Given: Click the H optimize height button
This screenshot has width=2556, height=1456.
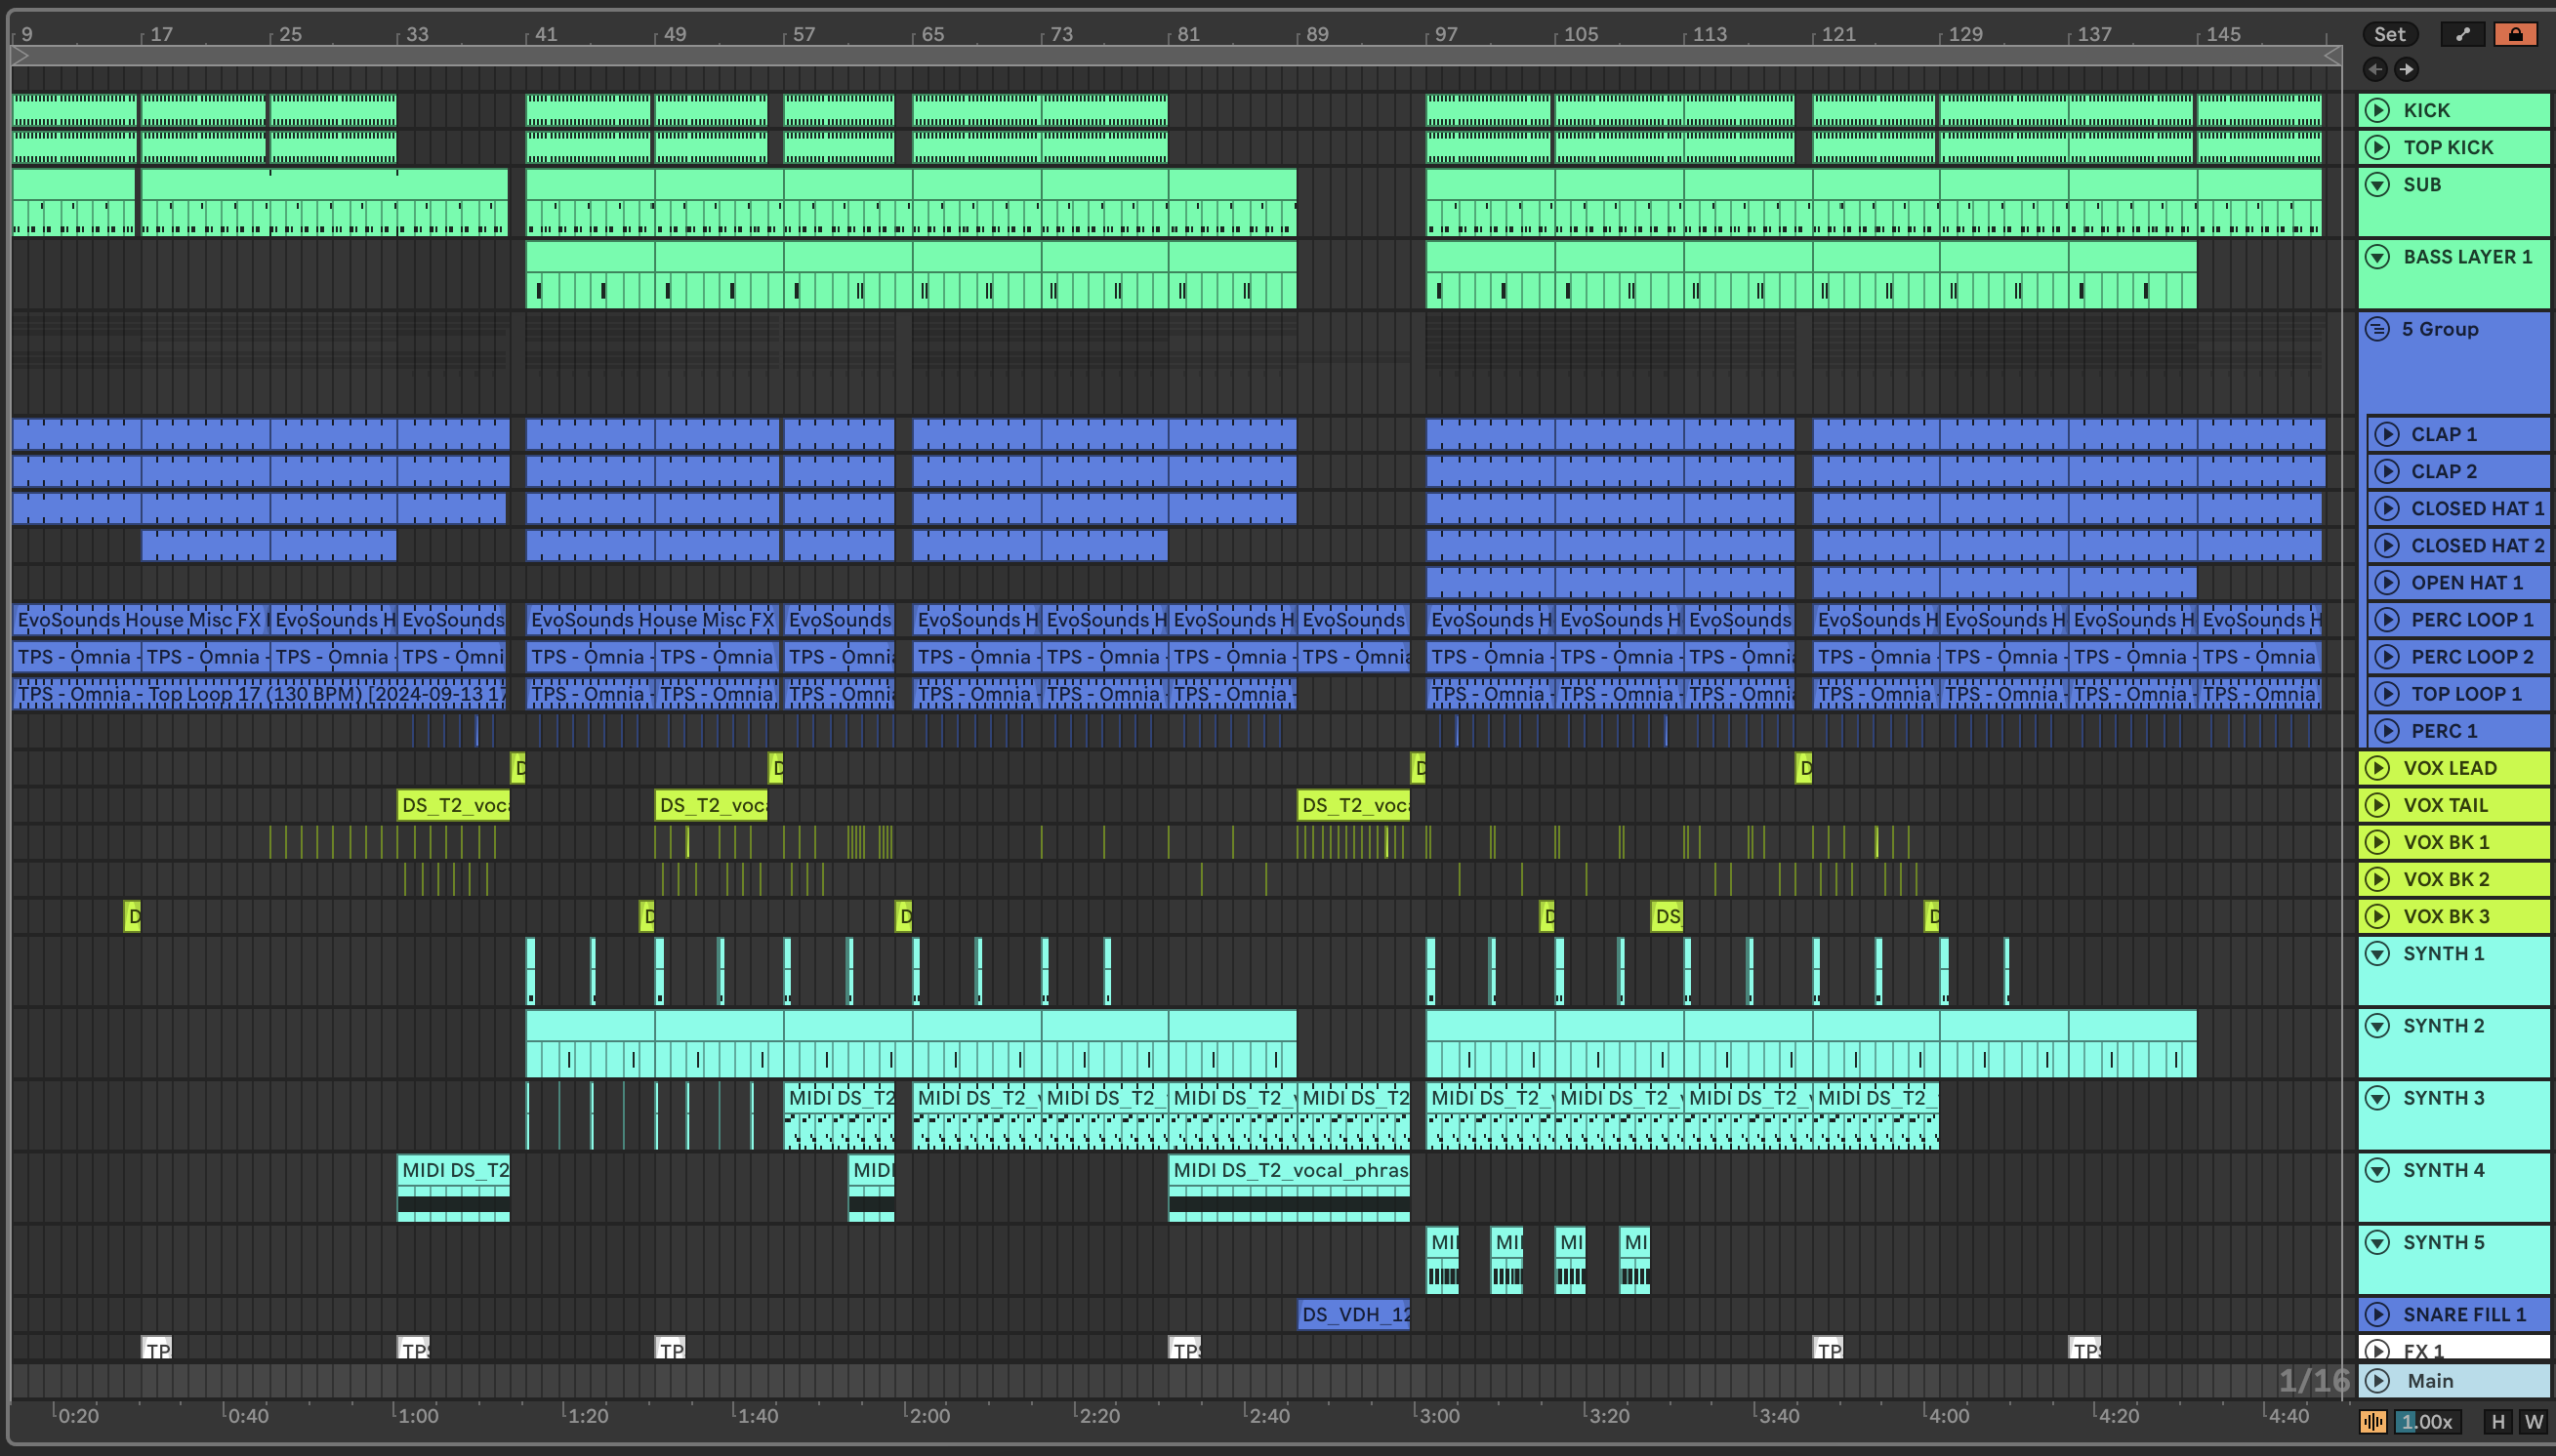Looking at the screenshot, I should (2498, 1421).
